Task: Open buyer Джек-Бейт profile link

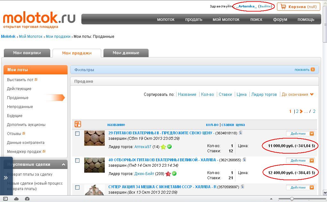Action: 144,173
